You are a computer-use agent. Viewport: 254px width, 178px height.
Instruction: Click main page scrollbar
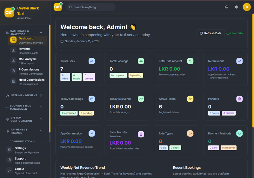tap(253, 71)
